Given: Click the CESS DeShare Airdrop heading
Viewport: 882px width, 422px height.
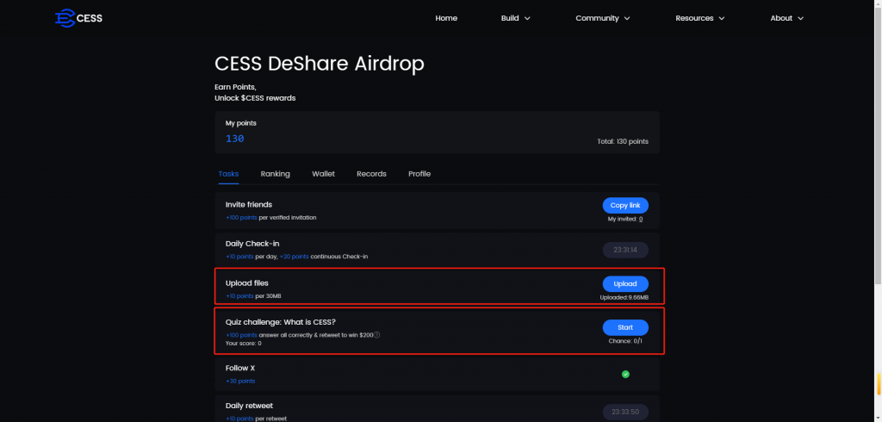Looking at the screenshot, I should click(x=320, y=64).
